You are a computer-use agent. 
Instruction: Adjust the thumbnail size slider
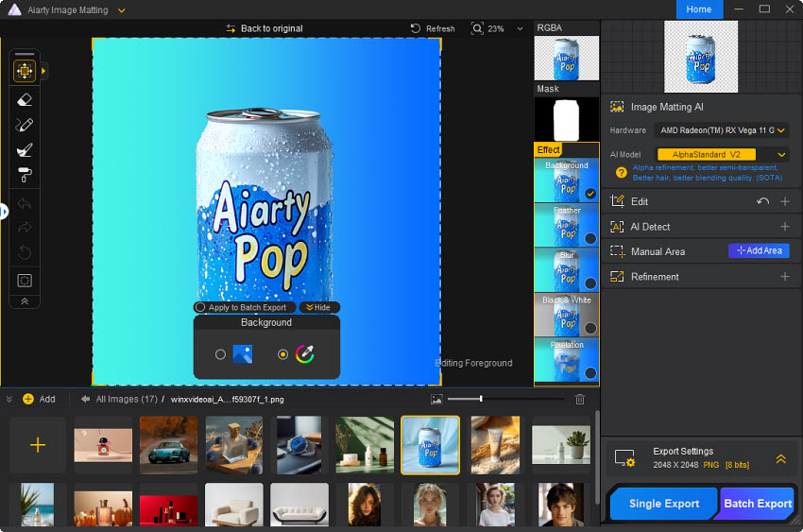[505, 399]
